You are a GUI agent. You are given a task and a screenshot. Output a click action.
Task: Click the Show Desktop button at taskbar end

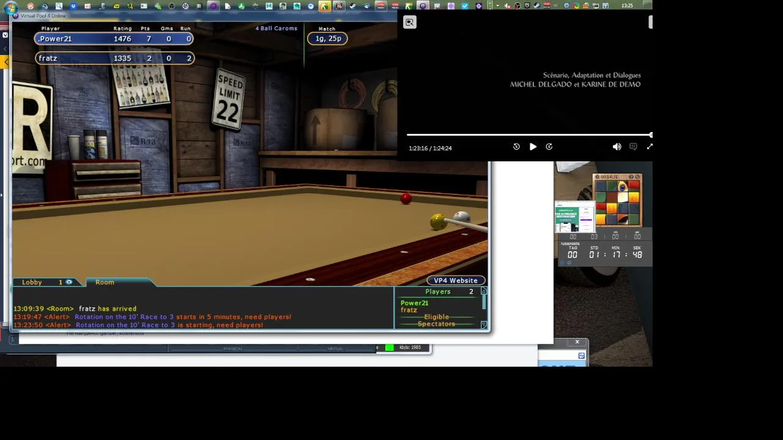[647, 5]
